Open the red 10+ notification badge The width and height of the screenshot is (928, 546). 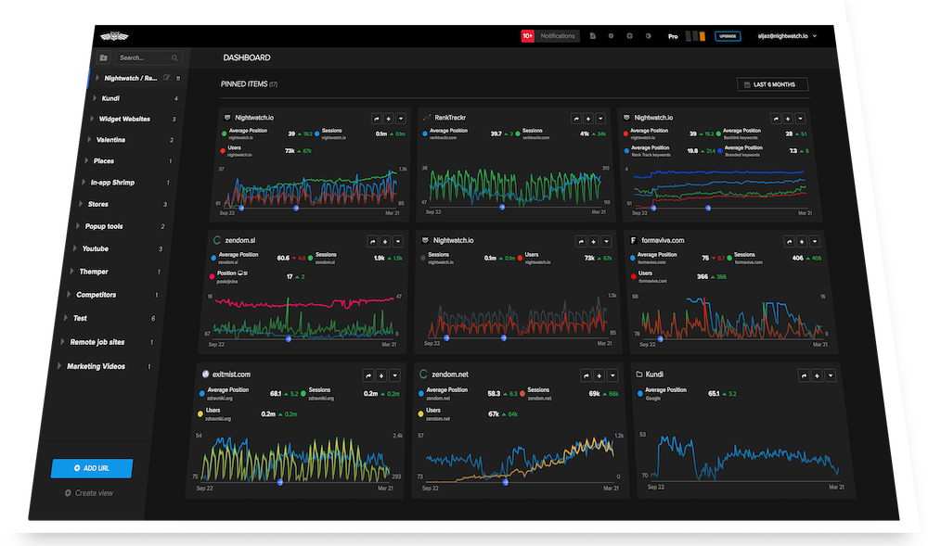pyautogui.click(x=527, y=36)
